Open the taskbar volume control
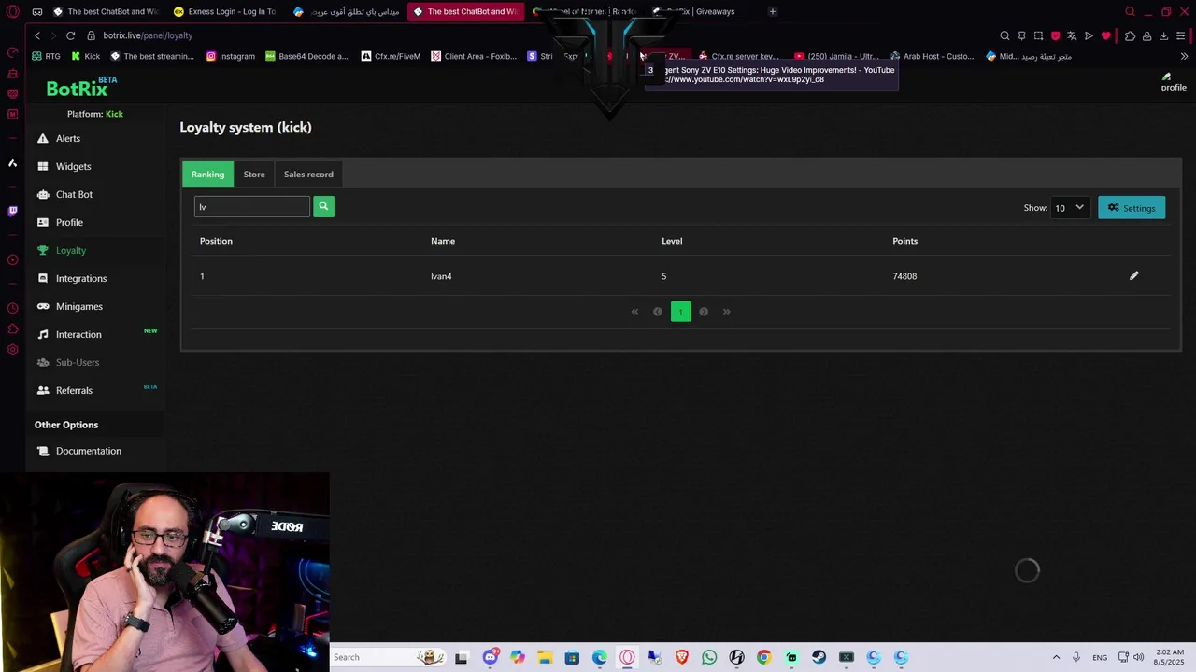Image resolution: width=1196 pixels, height=672 pixels. tap(1138, 657)
